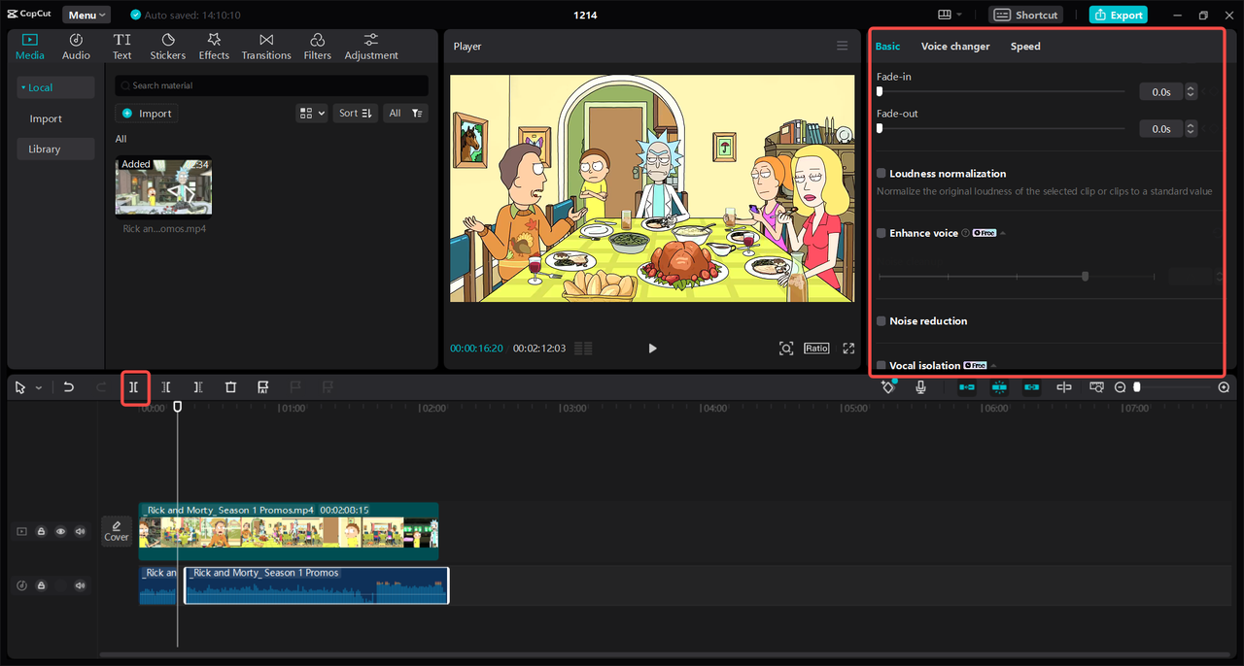Image resolution: width=1244 pixels, height=666 pixels.
Task: Collapse the Enhance voice section arrow
Action: [1003, 233]
